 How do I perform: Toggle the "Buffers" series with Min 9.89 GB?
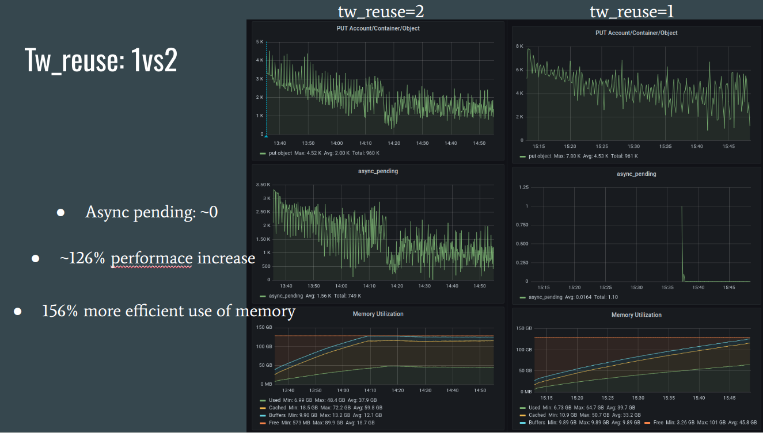pos(538,423)
